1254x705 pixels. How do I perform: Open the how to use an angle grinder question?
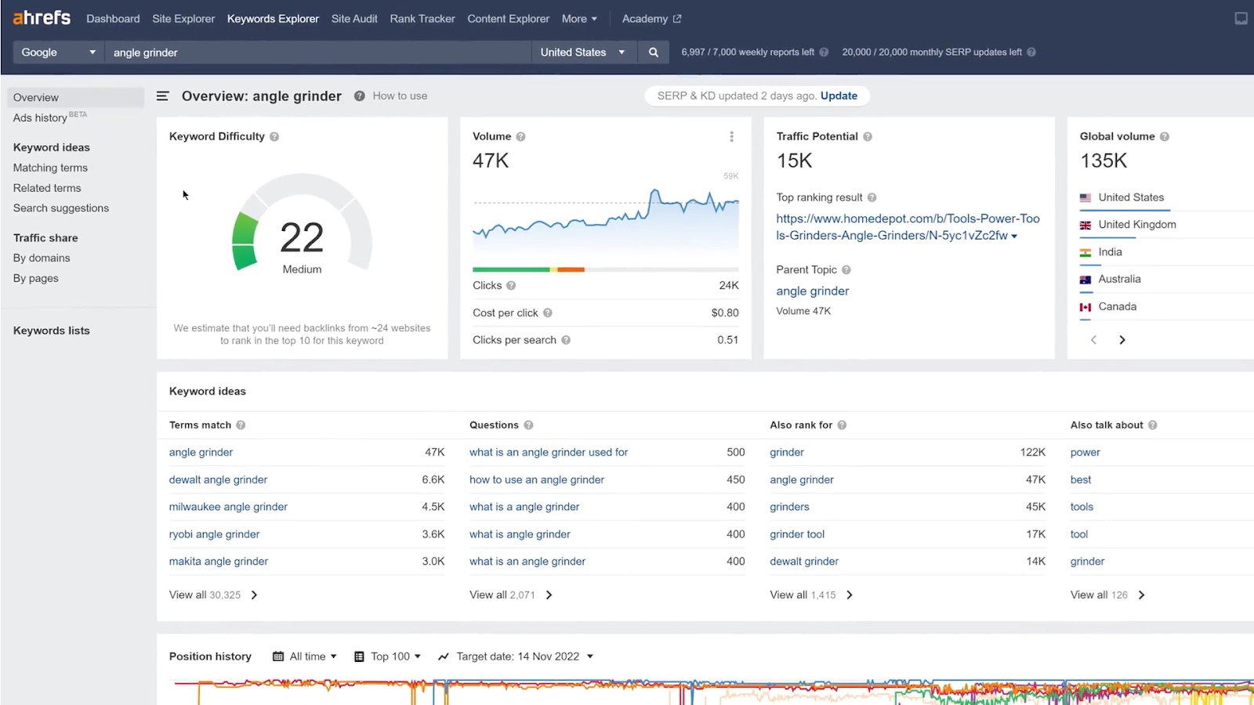click(x=537, y=479)
